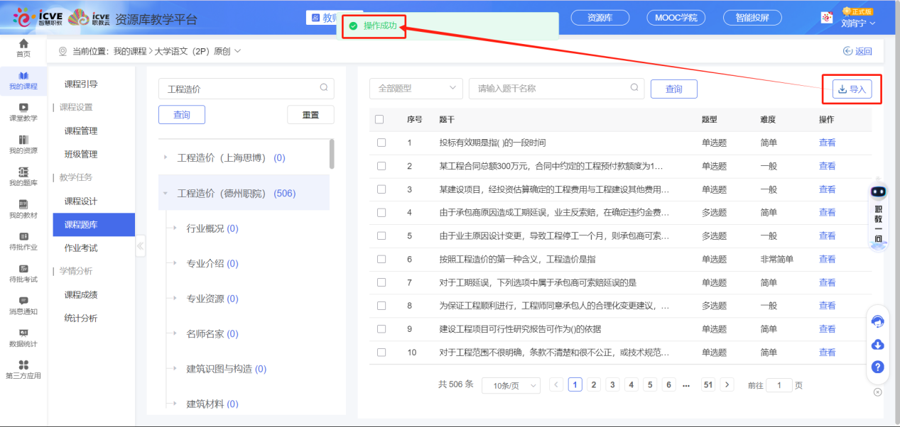Open 课堂教学 icon in left sidebar

click(23, 108)
